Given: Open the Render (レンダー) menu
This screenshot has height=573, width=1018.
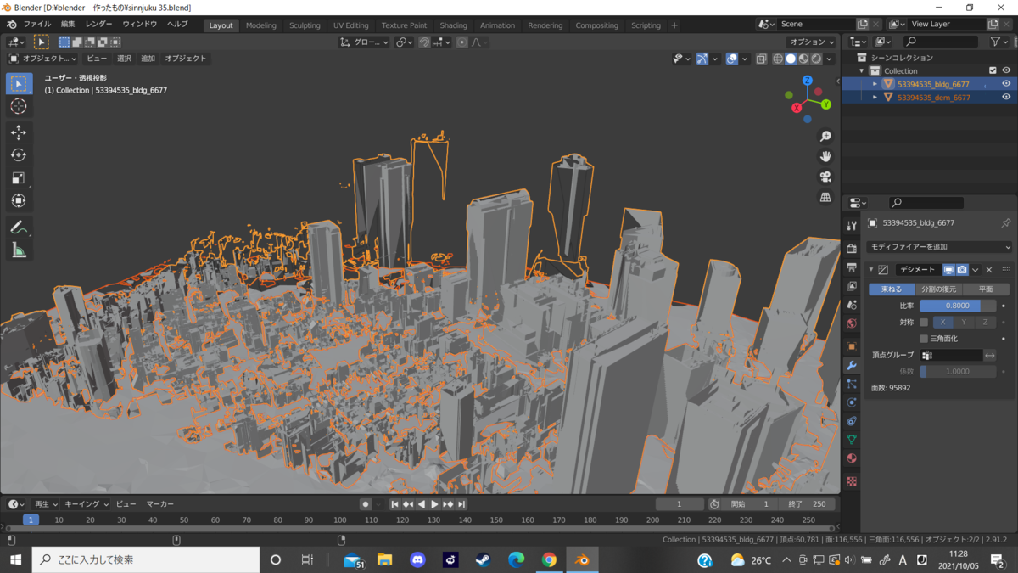Looking at the screenshot, I should click(98, 25).
